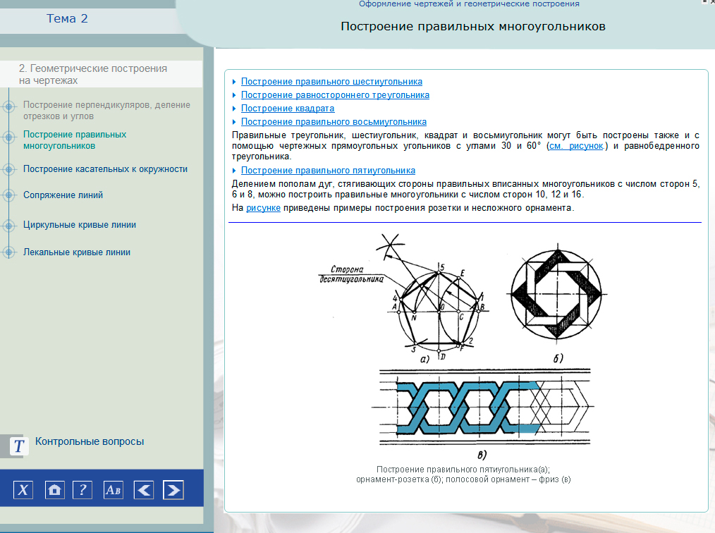Image resolution: width=715 pixels, height=533 pixels.
Task: Expand arrow before Построение правильного пятиугольника
Action: pyautogui.click(x=234, y=171)
